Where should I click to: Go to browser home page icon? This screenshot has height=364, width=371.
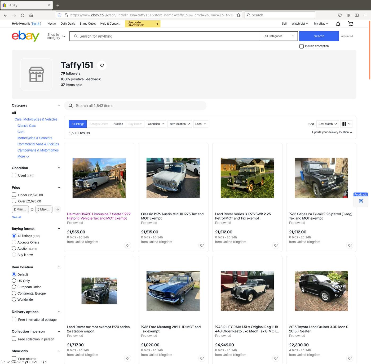(x=31, y=15)
